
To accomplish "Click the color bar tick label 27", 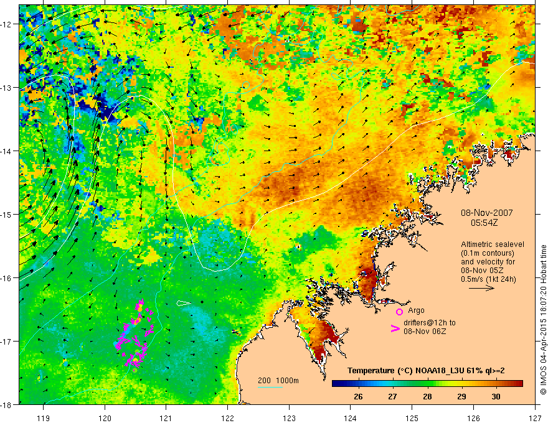I will point(392,396).
